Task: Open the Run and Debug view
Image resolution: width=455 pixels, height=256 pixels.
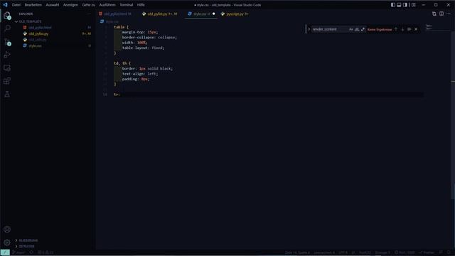Action: 7,55
